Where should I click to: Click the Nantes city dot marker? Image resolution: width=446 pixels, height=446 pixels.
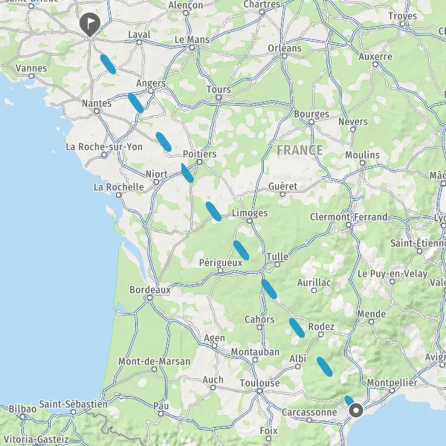click(97, 111)
